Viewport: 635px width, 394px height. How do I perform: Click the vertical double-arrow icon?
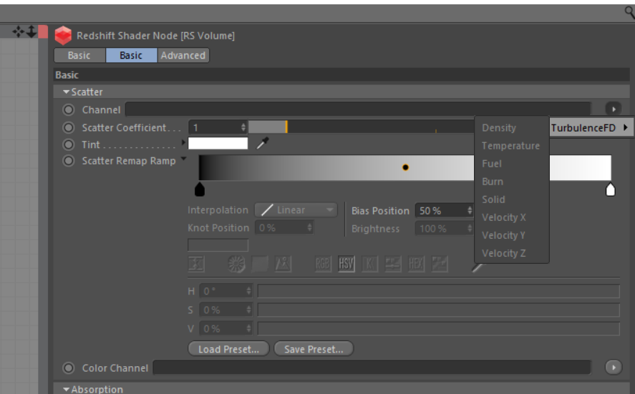coord(31,31)
